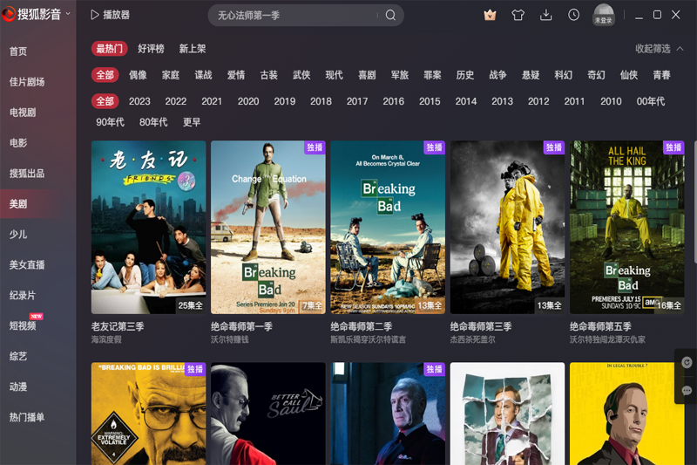Open 热门播单 in the sidebar

coord(27,417)
